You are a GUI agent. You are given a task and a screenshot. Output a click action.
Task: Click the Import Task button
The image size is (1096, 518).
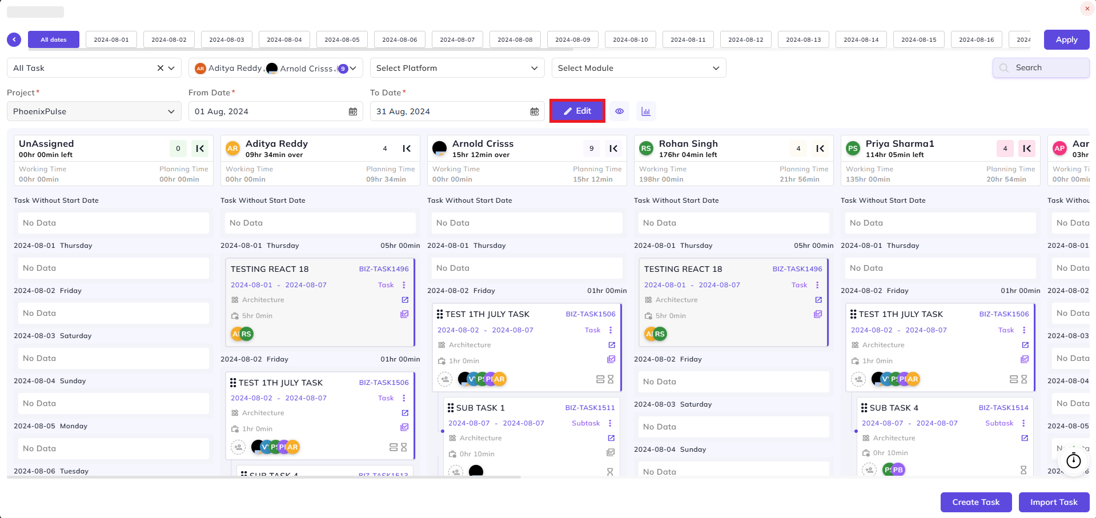(x=1054, y=502)
